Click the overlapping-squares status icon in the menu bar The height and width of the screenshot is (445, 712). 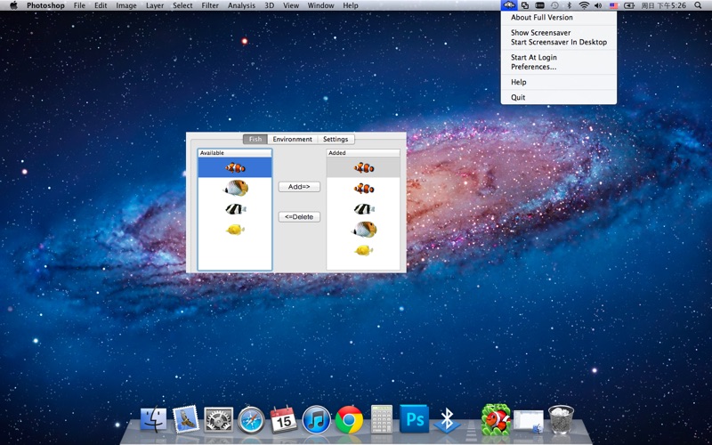click(525, 5)
